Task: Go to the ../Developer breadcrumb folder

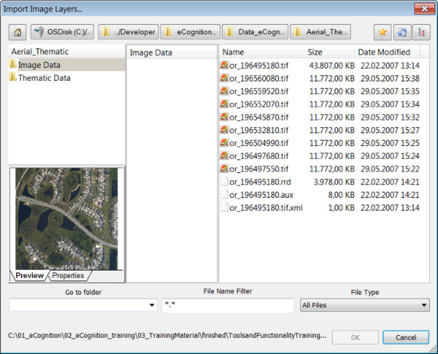Action: click(x=129, y=32)
